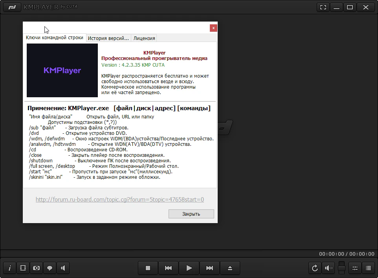Maximize the KMPlayer window
The width and height of the screenshot is (378, 278).
[x=350, y=7]
